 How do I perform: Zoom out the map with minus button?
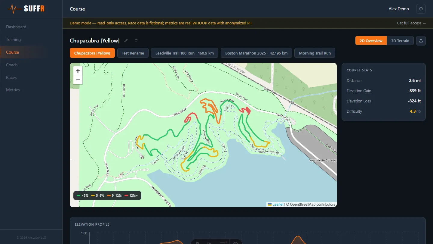point(78,80)
